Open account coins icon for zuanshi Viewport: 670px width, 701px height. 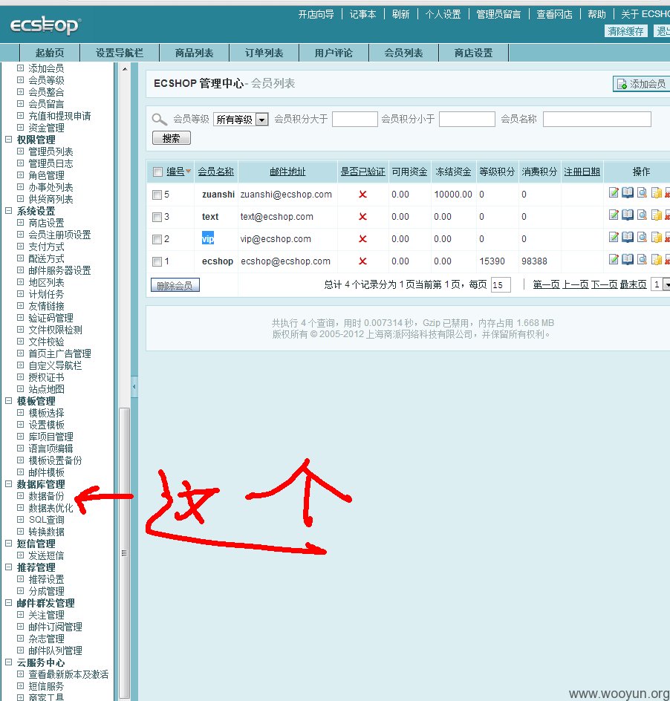pos(656,192)
